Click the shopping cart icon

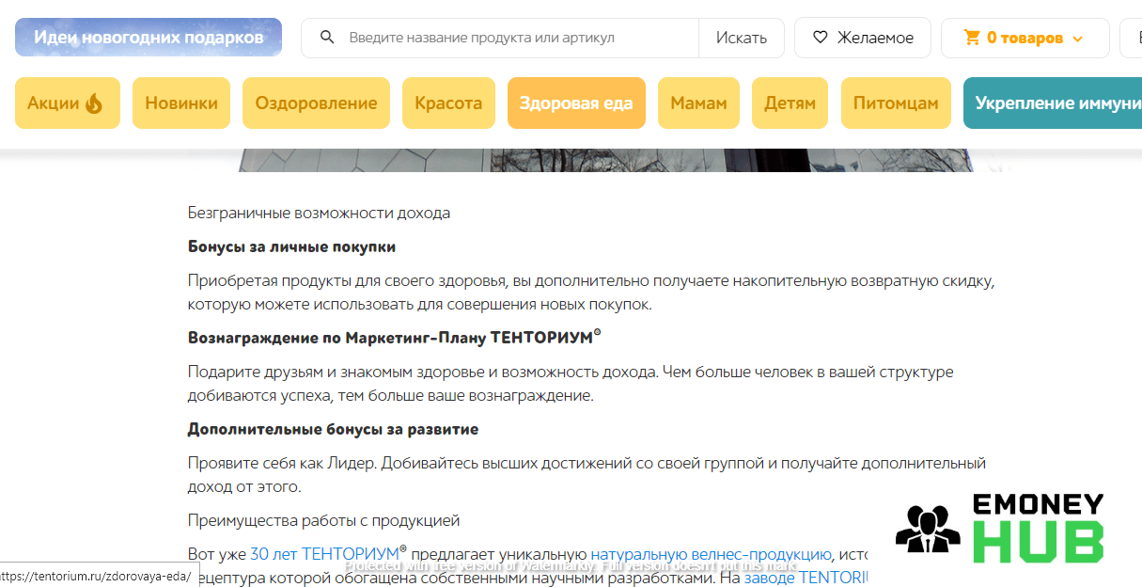click(972, 38)
